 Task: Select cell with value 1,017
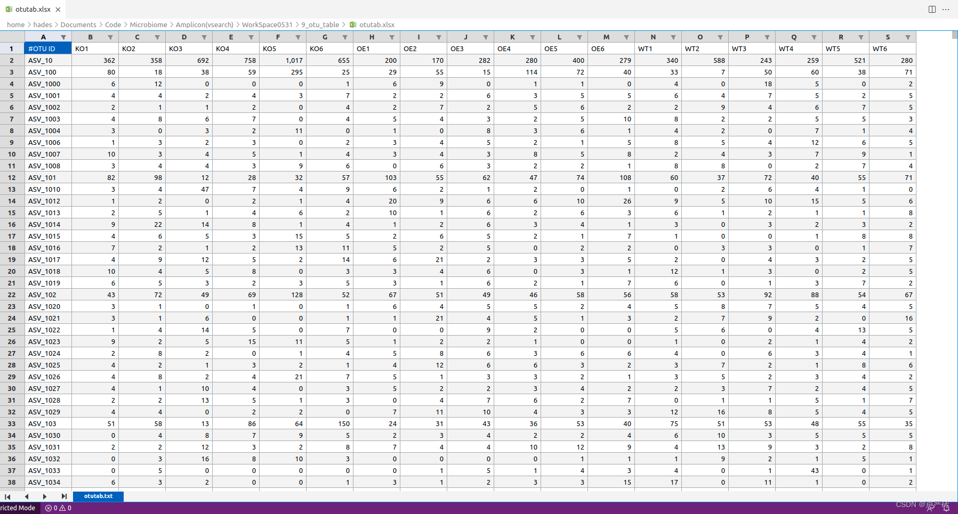283,60
